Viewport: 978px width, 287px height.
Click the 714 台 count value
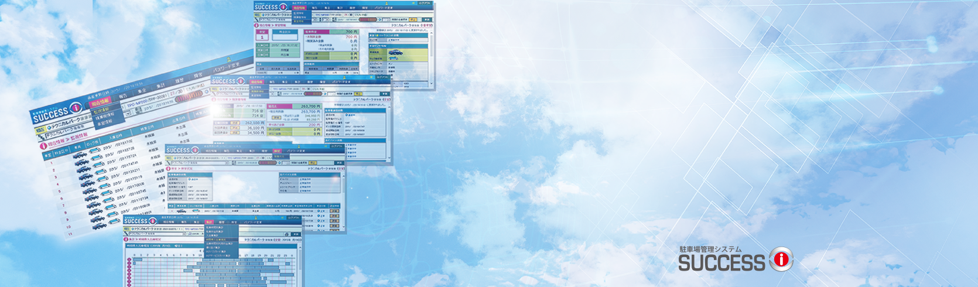[257, 116]
